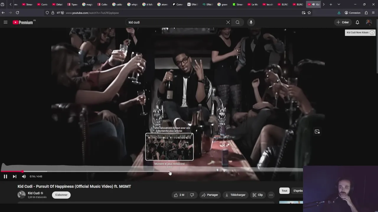The width and height of the screenshot is (378, 212).
Task: Open Kid Cudi channel avatar
Action: coord(22,195)
